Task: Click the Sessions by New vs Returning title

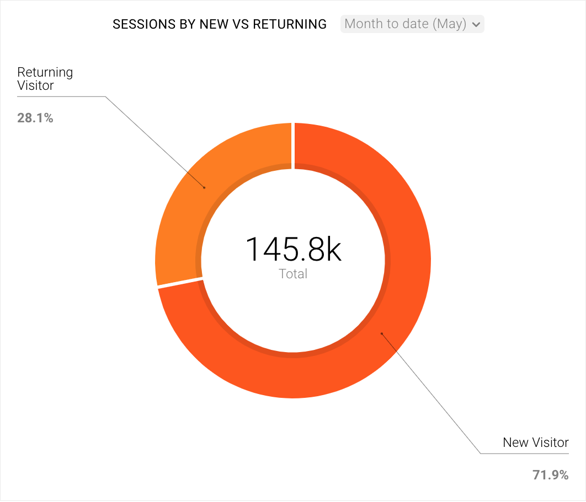Action: pyautogui.click(x=220, y=24)
